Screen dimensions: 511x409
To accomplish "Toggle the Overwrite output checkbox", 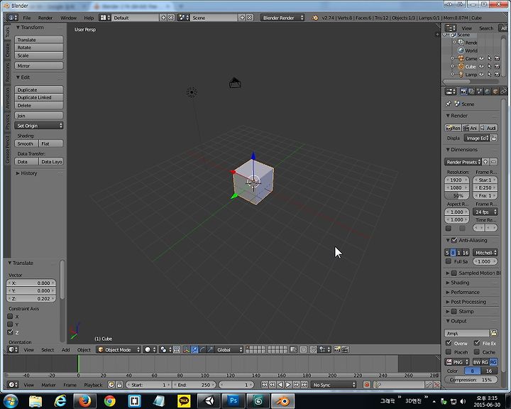I will click(449, 343).
